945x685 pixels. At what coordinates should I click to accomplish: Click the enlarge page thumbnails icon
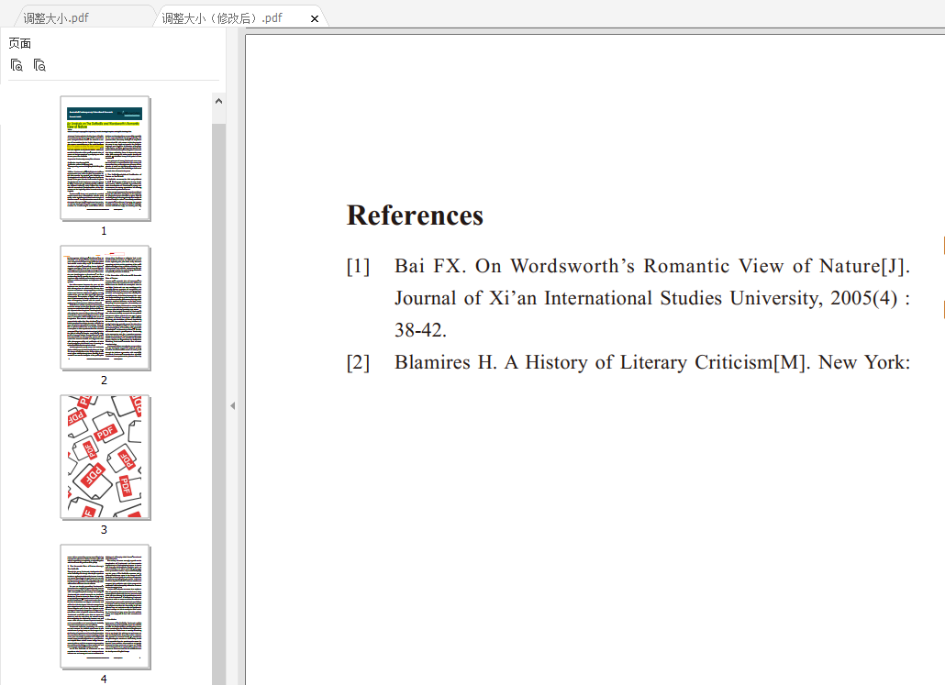coord(17,65)
